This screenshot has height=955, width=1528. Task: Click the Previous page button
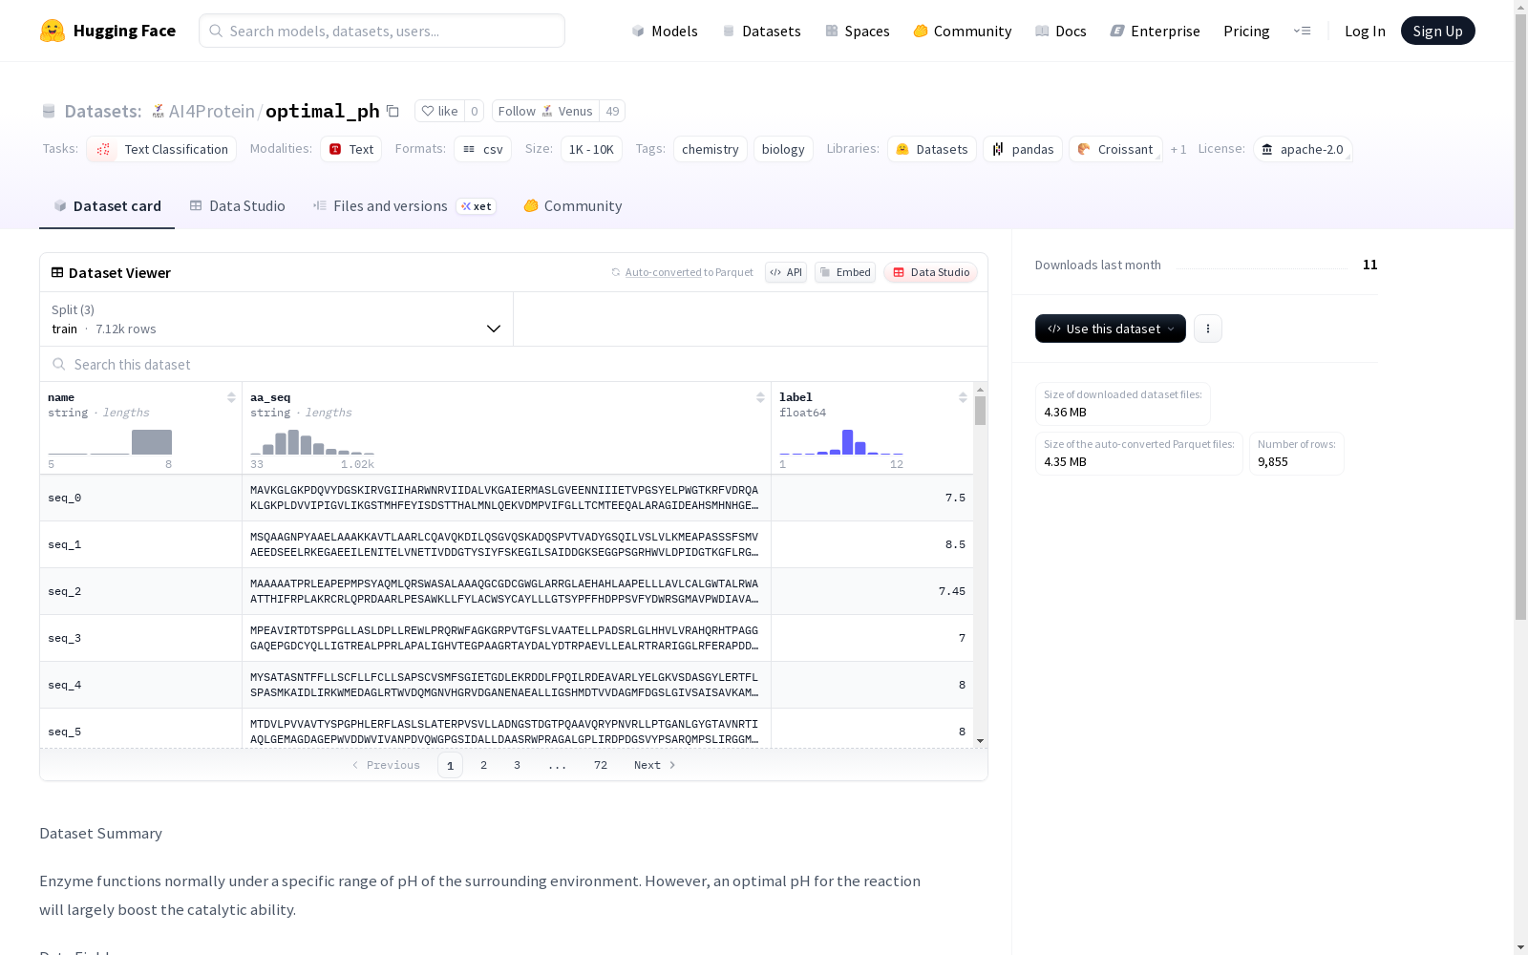pyautogui.click(x=386, y=765)
